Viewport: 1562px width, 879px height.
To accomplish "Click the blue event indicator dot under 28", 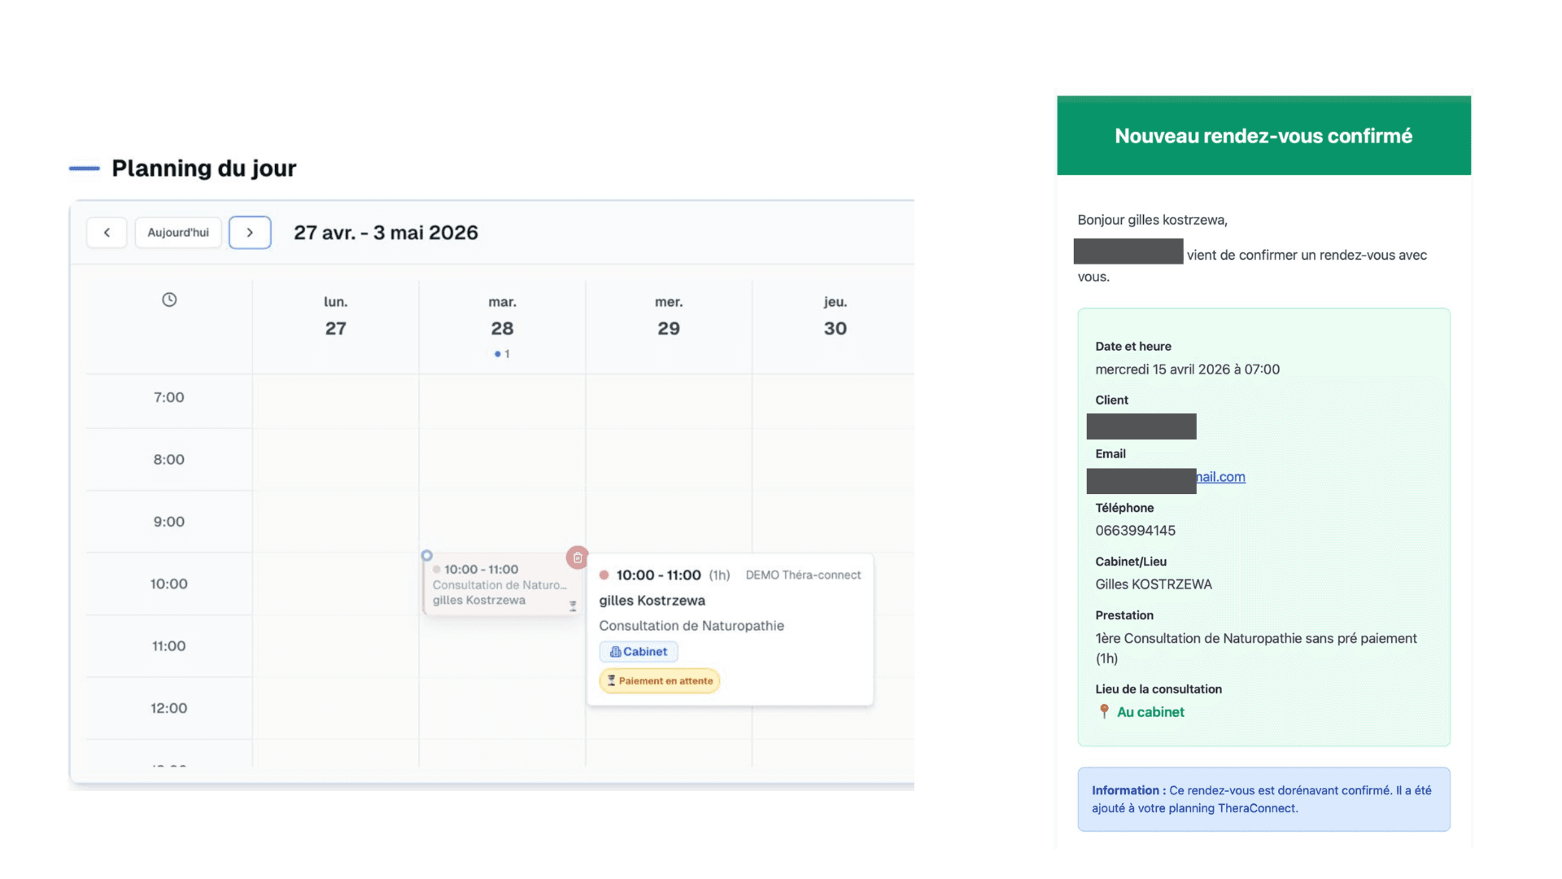I will [x=497, y=353].
